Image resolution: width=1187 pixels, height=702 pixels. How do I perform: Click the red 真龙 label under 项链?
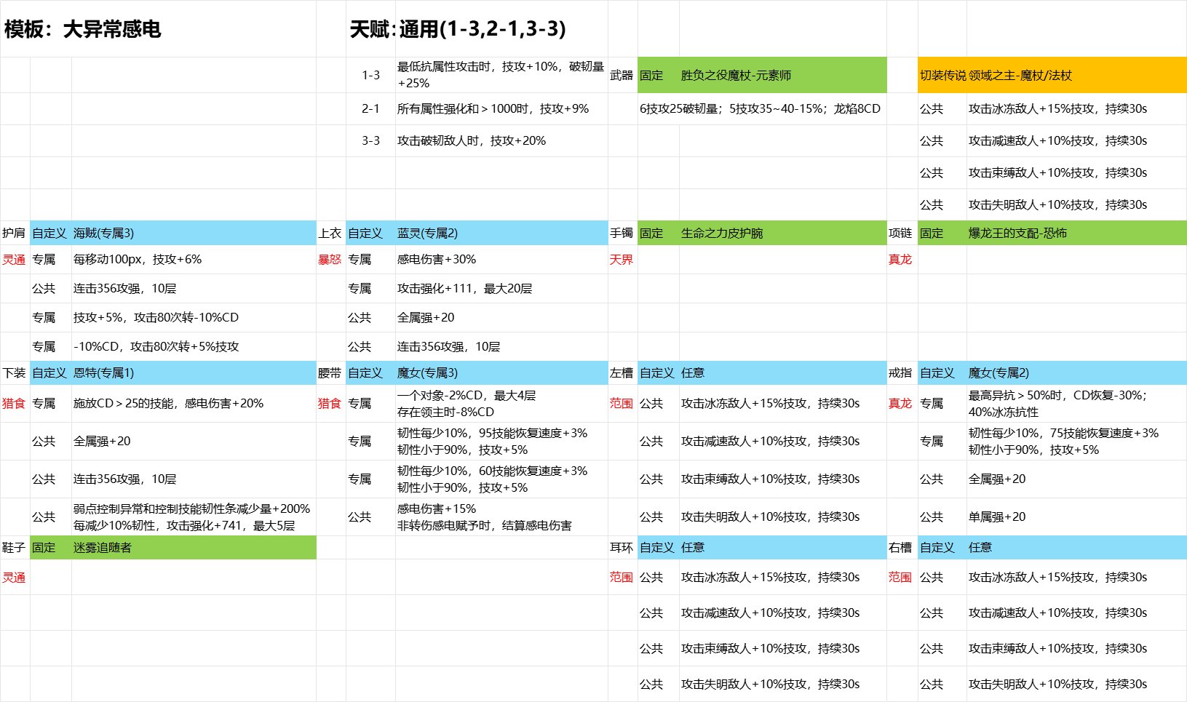pyautogui.click(x=901, y=259)
